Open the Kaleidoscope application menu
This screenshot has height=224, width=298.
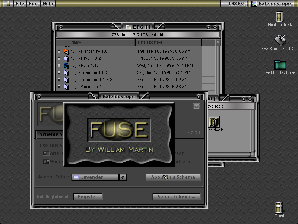(272, 4)
